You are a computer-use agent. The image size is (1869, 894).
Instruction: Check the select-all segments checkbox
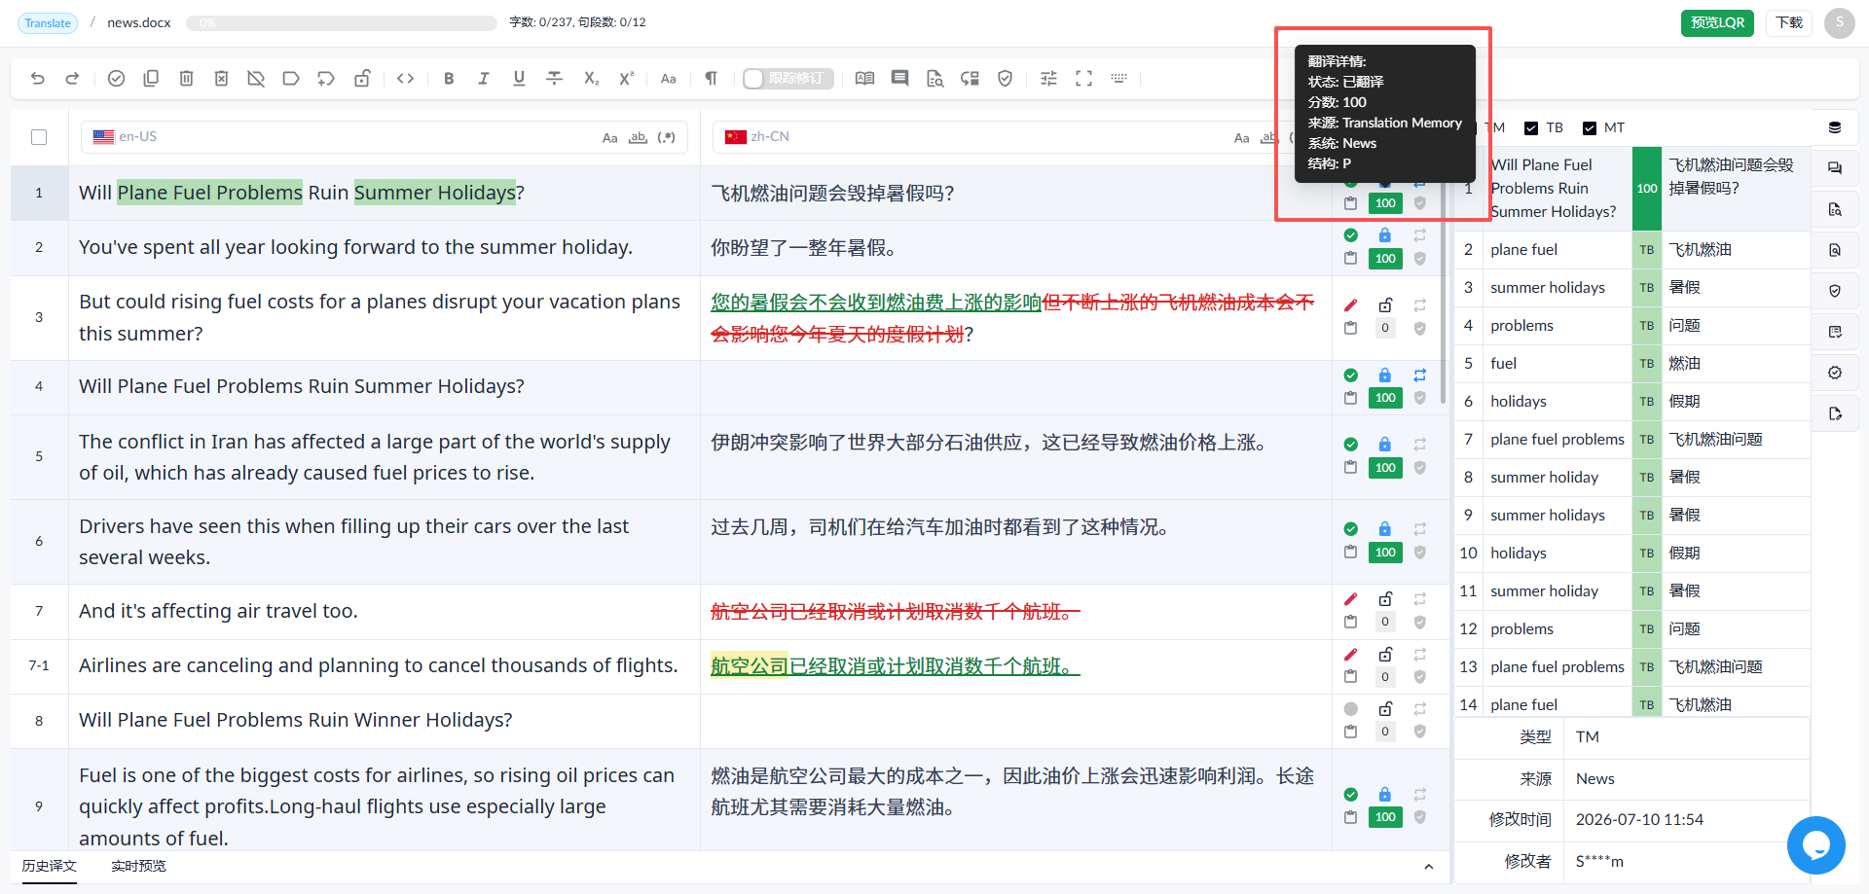39,137
